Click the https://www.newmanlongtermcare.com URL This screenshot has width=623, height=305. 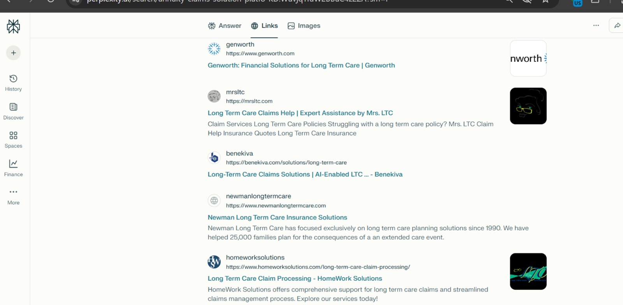pos(276,205)
